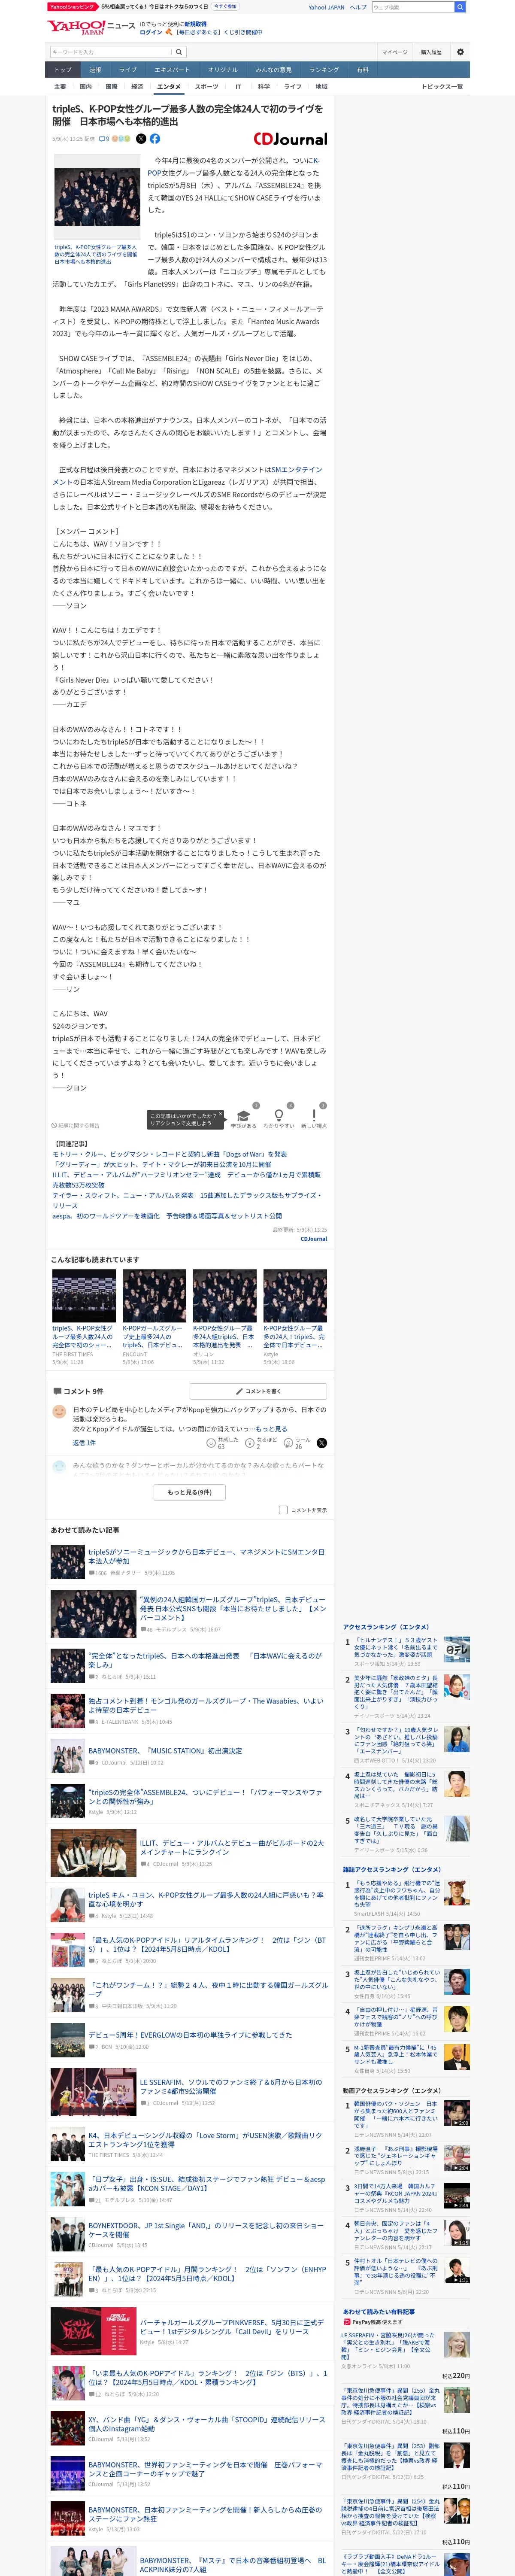This screenshot has width=515, height=2576.
Task: Open 'ILLIT、デビュー・アルバム' Billboard article
Action: pos(232,1847)
